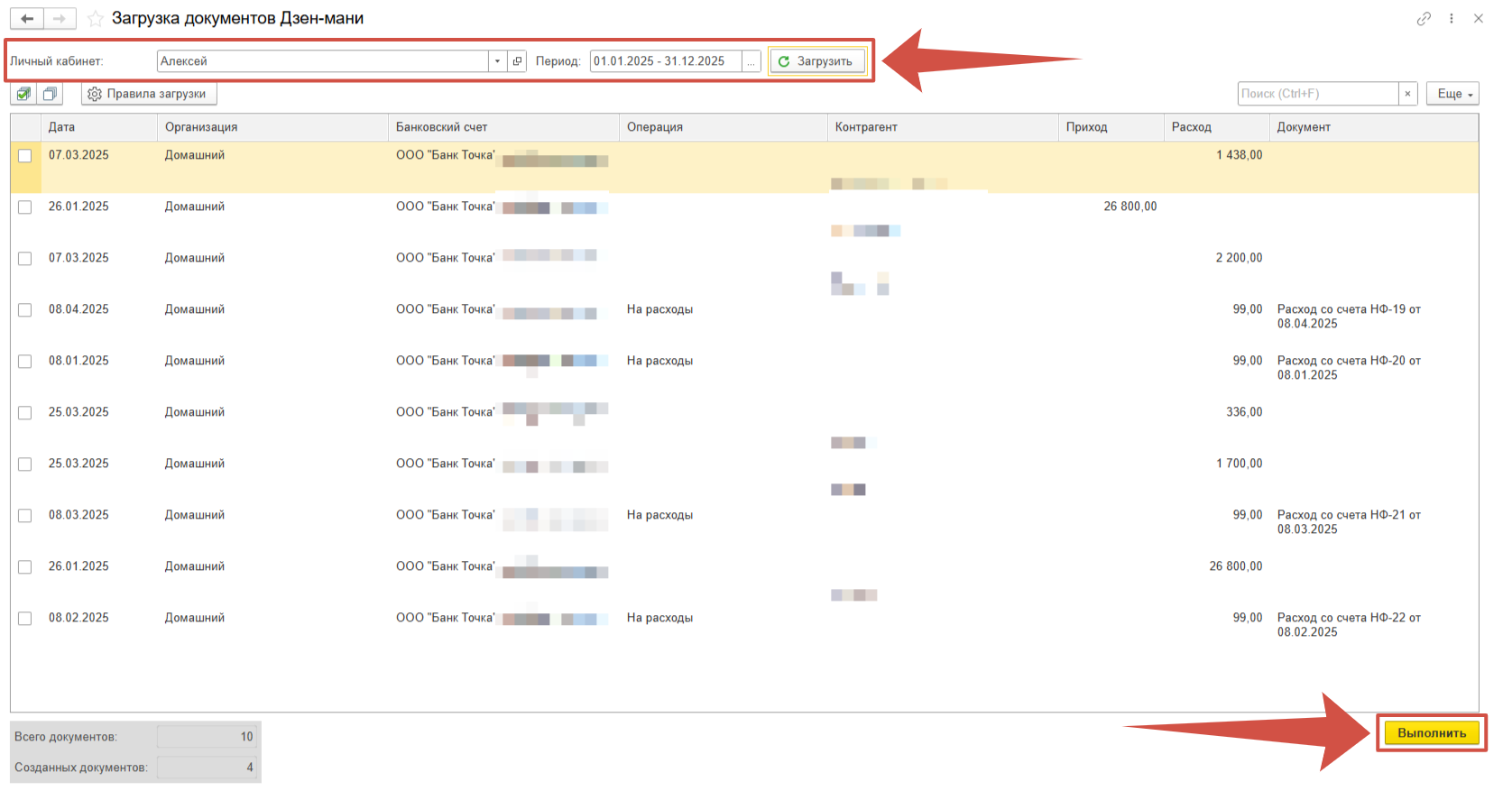
Task: Click the uncheck all rows icon
Action: (51, 94)
